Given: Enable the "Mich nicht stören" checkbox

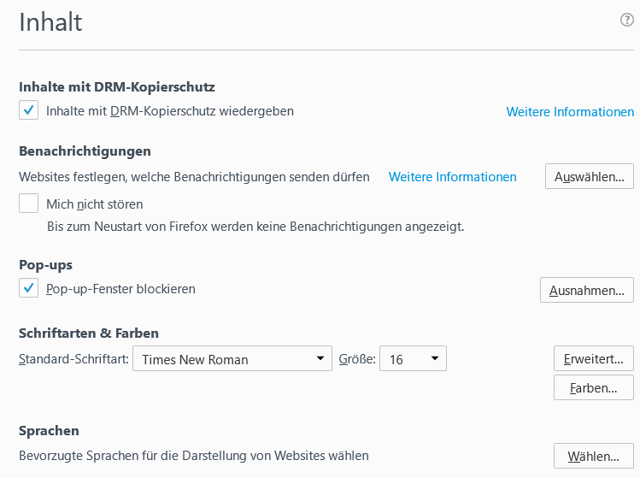Looking at the screenshot, I should pyautogui.click(x=29, y=204).
